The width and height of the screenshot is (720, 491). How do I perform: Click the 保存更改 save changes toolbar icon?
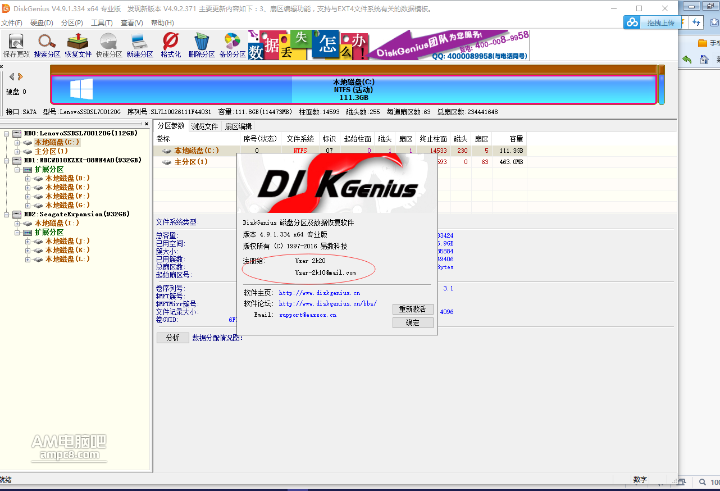(x=16, y=46)
